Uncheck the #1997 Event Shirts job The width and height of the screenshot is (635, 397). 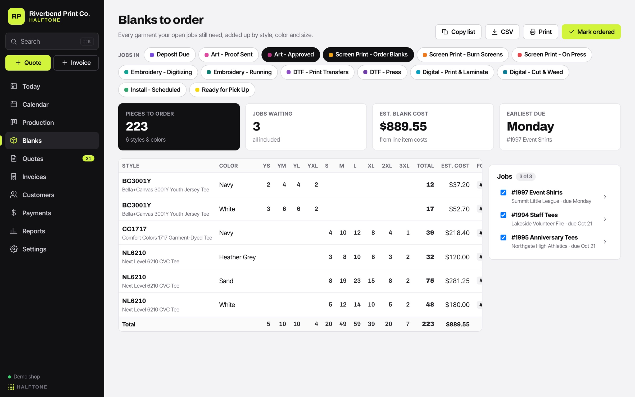coord(503,192)
